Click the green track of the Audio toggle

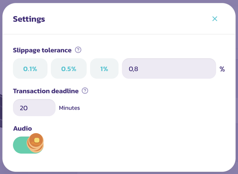coord(20,145)
